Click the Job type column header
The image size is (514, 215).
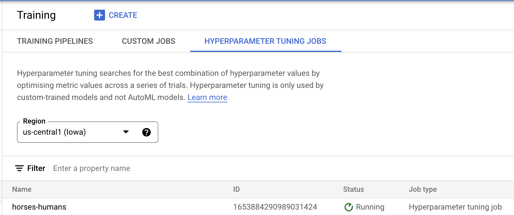click(423, 189)
